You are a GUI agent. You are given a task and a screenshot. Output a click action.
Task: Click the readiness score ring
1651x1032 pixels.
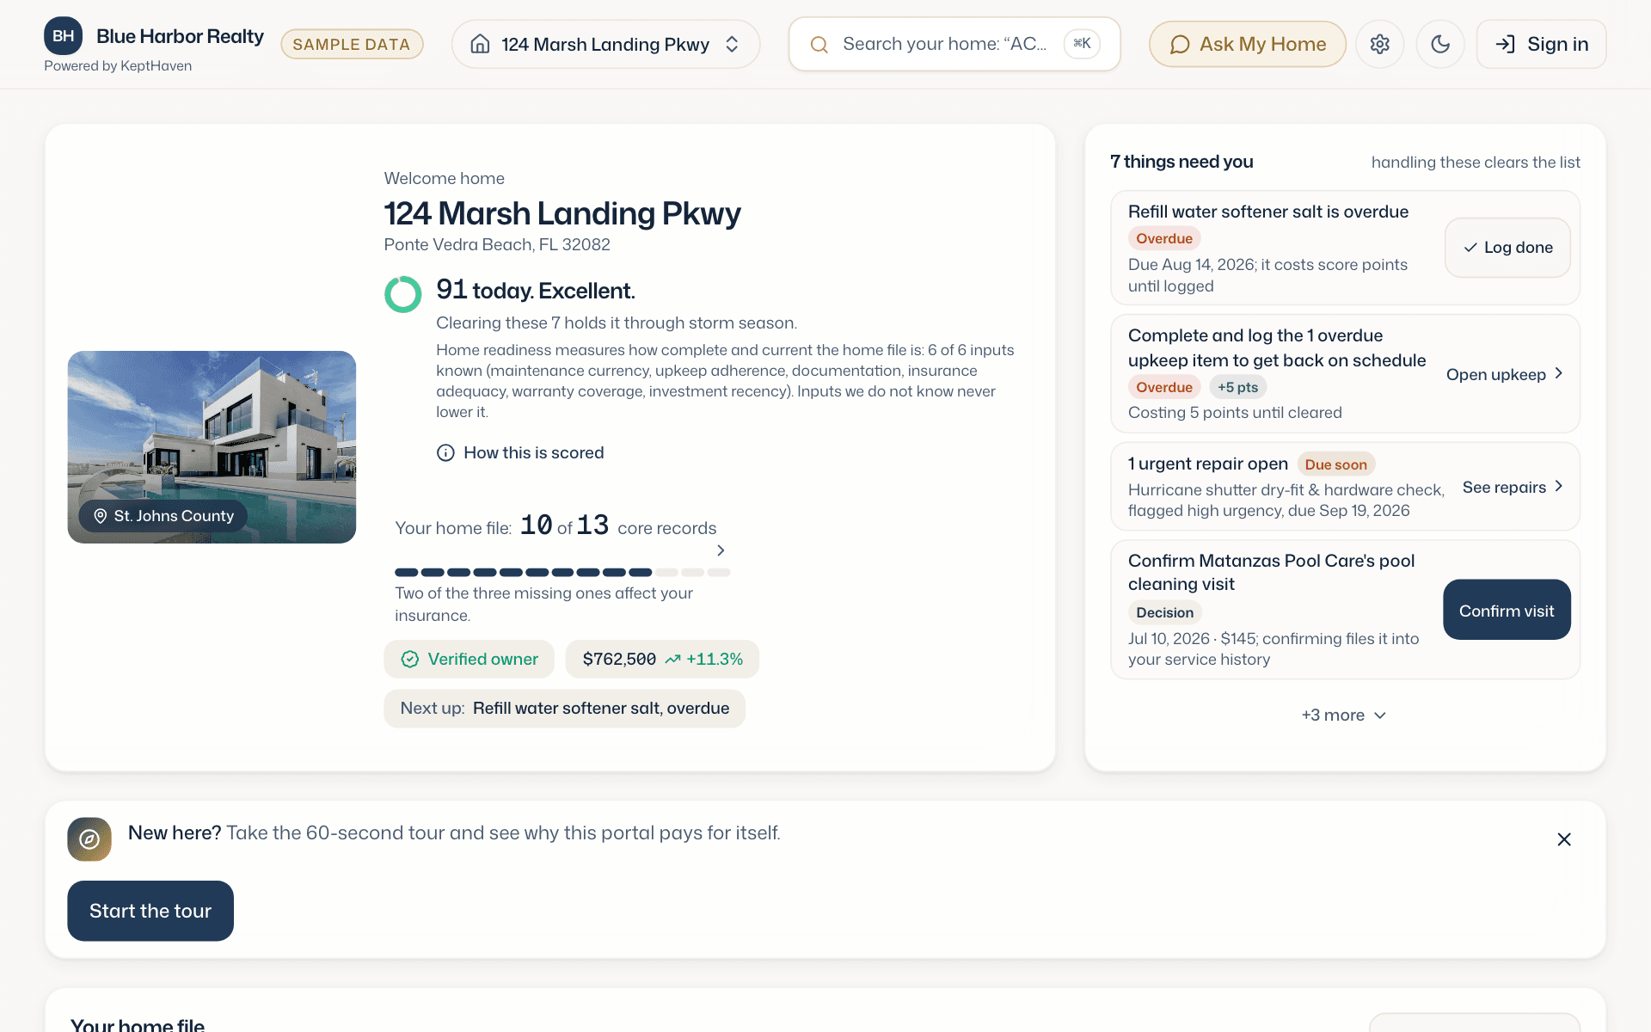coord(402,294)
